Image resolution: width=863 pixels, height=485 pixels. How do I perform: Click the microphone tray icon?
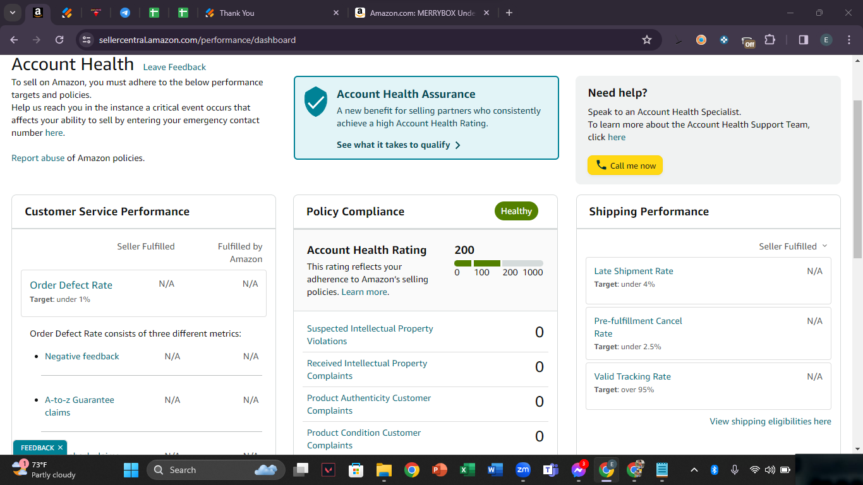(734, 470)
